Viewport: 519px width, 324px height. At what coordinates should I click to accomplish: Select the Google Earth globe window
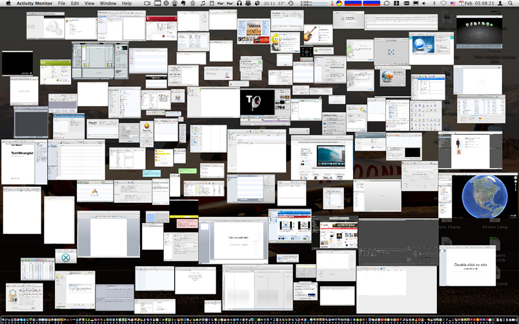tap(485, 196)
